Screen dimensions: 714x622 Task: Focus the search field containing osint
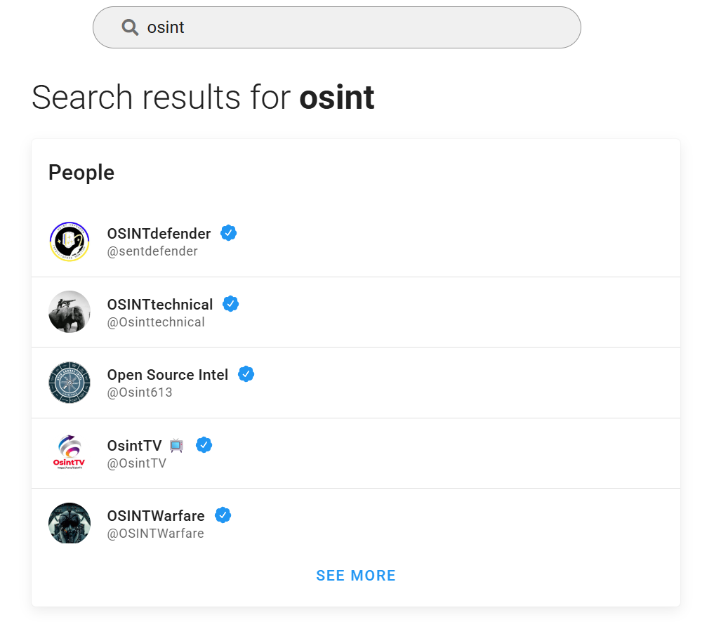[351, 27]
